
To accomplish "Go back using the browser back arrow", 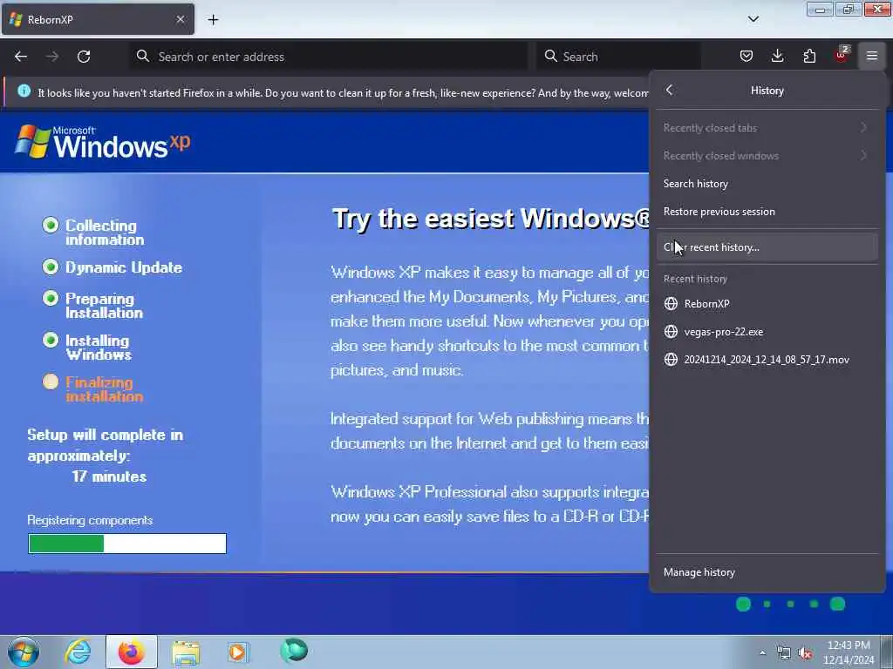I will pos(21,57).
